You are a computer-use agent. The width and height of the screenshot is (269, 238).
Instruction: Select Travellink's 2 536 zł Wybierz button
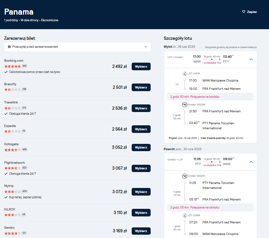141,108
